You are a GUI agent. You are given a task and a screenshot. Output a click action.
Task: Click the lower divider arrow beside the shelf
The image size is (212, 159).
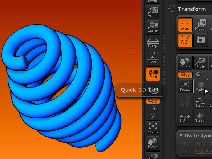pos(164,62)
